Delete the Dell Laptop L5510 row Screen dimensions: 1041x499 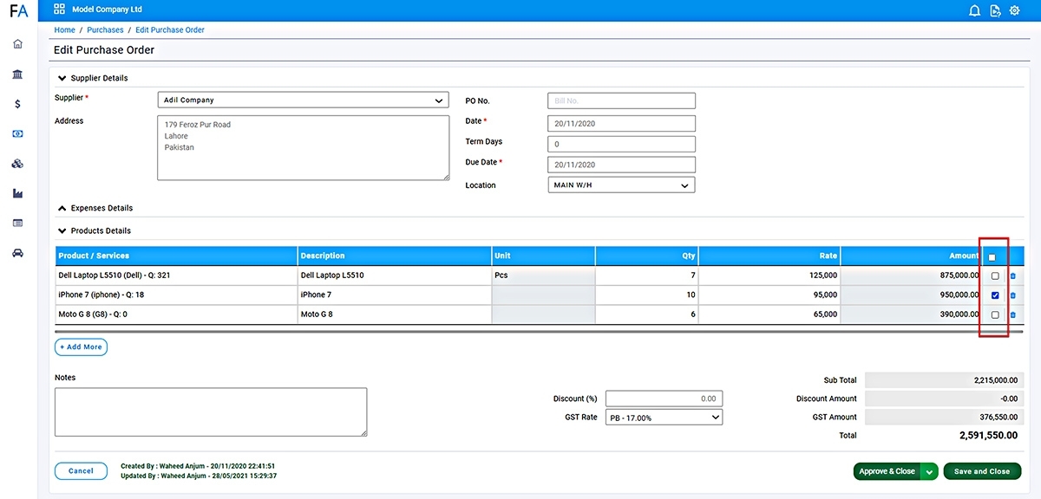tap(1012, 276)
